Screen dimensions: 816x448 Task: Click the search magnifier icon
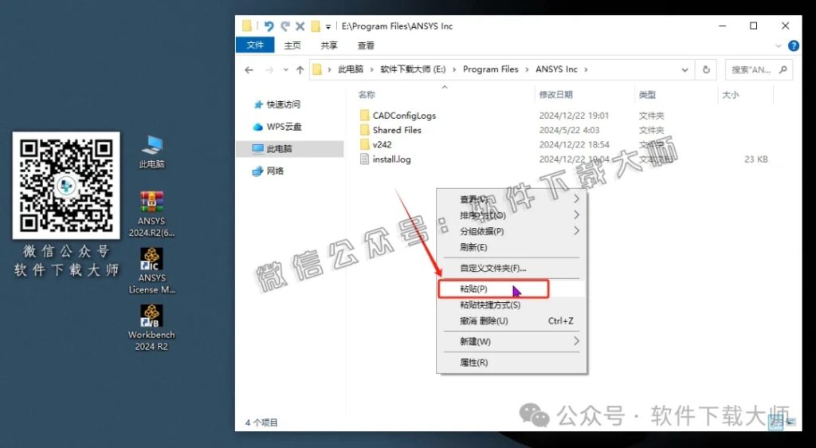783,69
